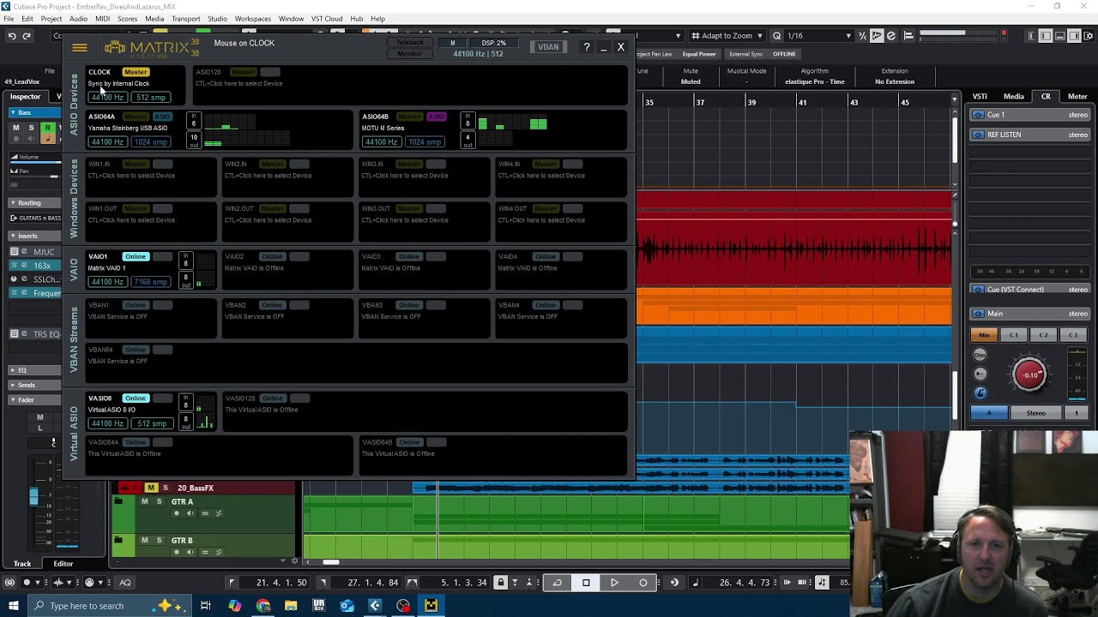Click the 44100 Hz field of CLOCK
Image resolution: width=1098 pixels, height=617 pixels.
point(107,97)
